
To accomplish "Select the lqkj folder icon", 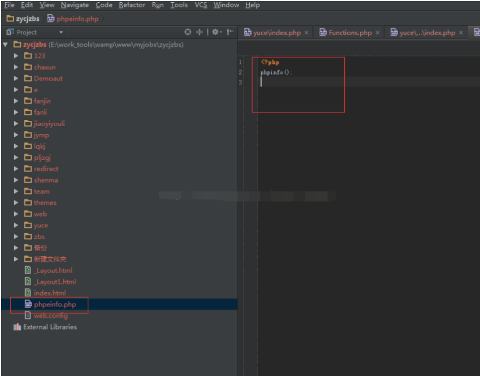I will 28,146.
